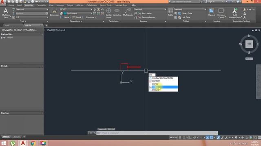The image size is (261, 146).
Task: Click the Find text input field
Action: coord(31,13)
